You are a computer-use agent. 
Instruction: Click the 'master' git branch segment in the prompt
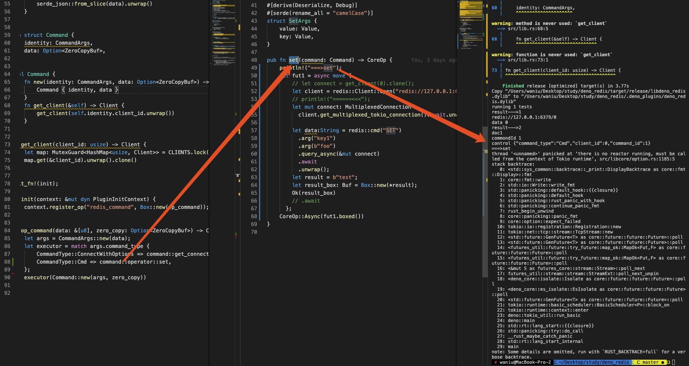(x=650, y=362)
